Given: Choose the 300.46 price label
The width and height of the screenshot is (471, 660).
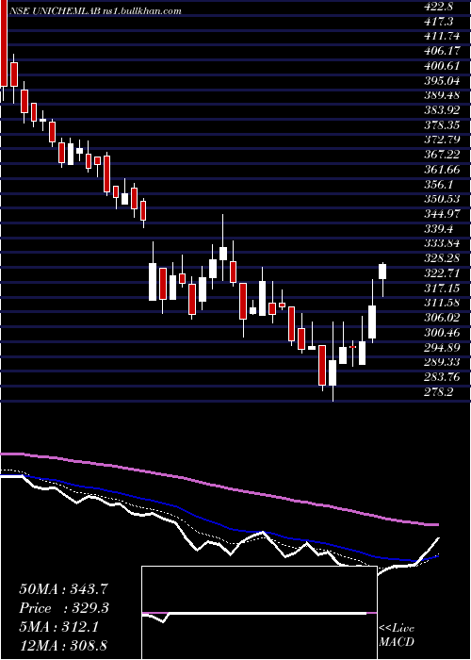Looking at the screenshot, I should click(x=443, y=332).
